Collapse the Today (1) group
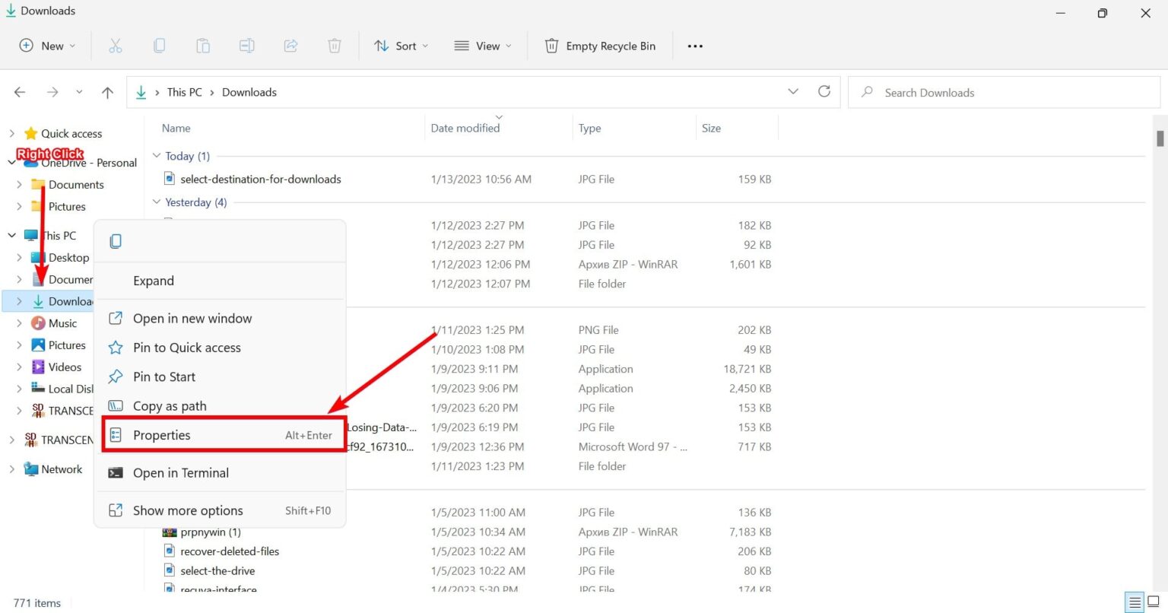The height and width of the screenshot is (613, 1168). pos(157,155)
